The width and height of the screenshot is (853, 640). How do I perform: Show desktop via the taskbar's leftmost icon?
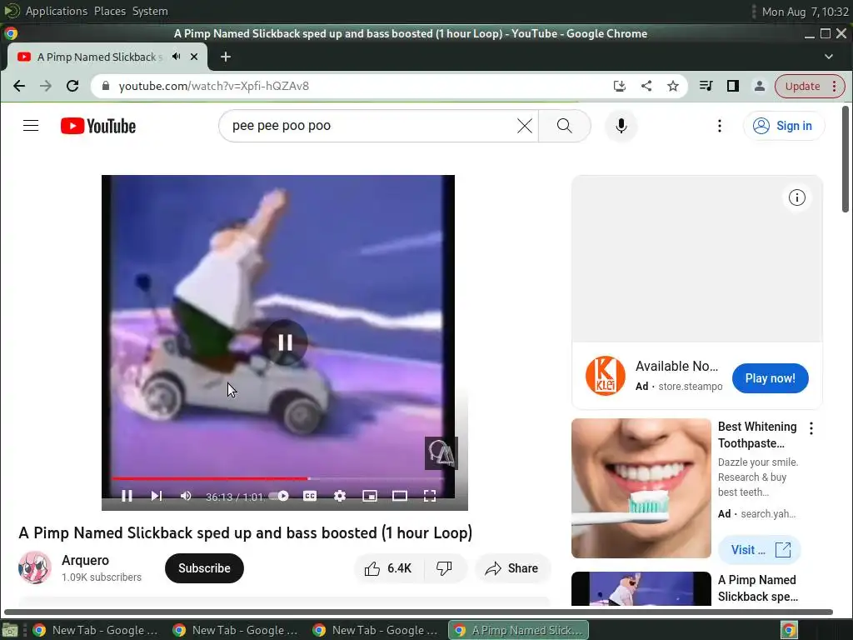click(10, 630)
